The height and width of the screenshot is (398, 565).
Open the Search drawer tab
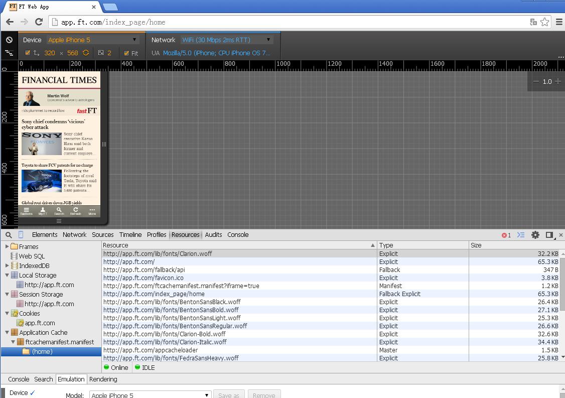43,379
